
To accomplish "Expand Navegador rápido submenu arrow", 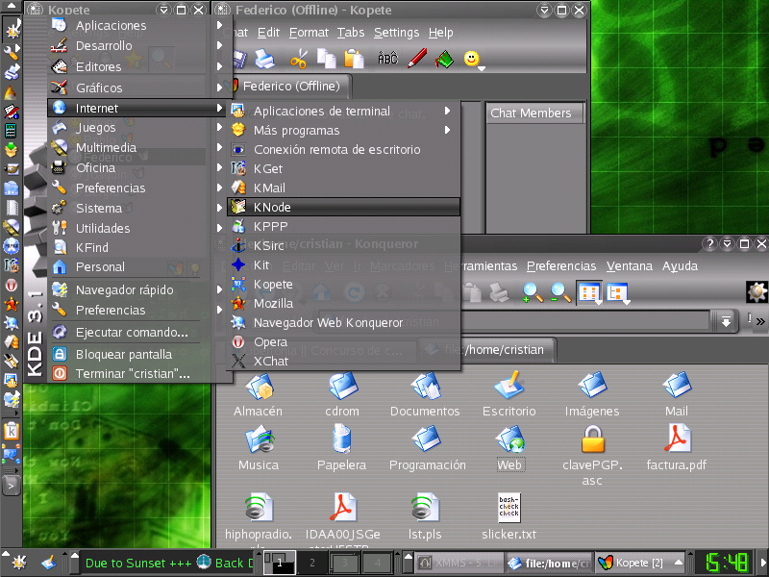I will pos(219,290).
